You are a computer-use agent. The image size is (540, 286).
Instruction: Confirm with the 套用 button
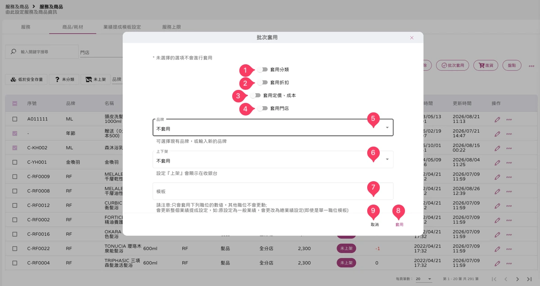tap(399, 224)
